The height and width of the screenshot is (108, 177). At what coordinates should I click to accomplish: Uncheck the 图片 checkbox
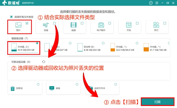coord(27,23)
